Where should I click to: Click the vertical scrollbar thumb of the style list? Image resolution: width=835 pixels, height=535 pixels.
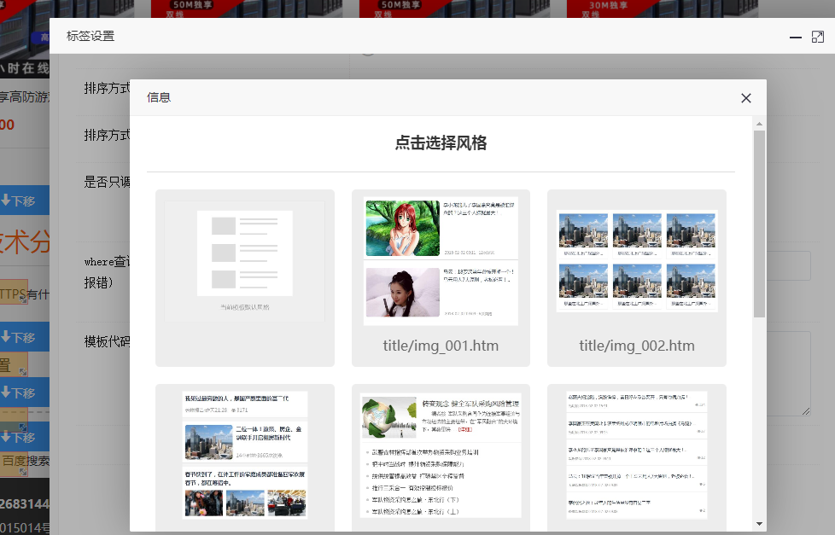pos(759,222)
